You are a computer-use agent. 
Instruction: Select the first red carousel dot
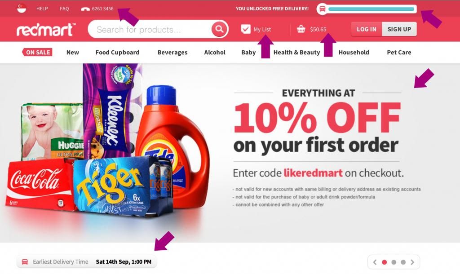tap(385, 262)
